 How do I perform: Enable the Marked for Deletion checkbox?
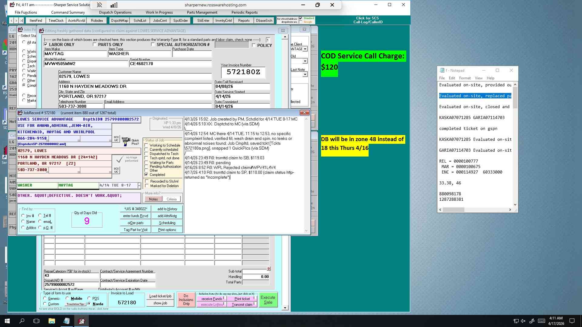(x=147, y=186)
